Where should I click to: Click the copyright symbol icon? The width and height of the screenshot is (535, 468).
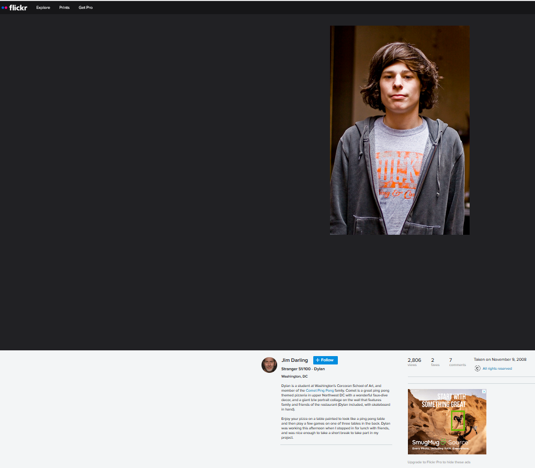pos(477,369)
